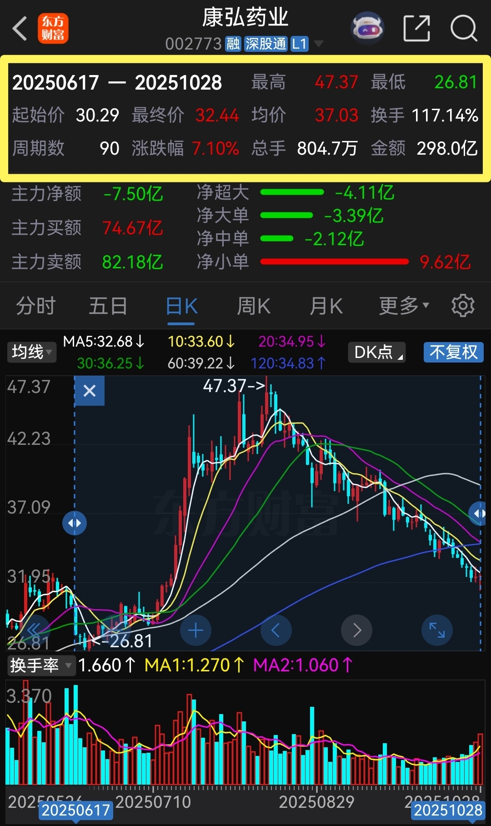Tap the share export icon

tap(417, 28)
